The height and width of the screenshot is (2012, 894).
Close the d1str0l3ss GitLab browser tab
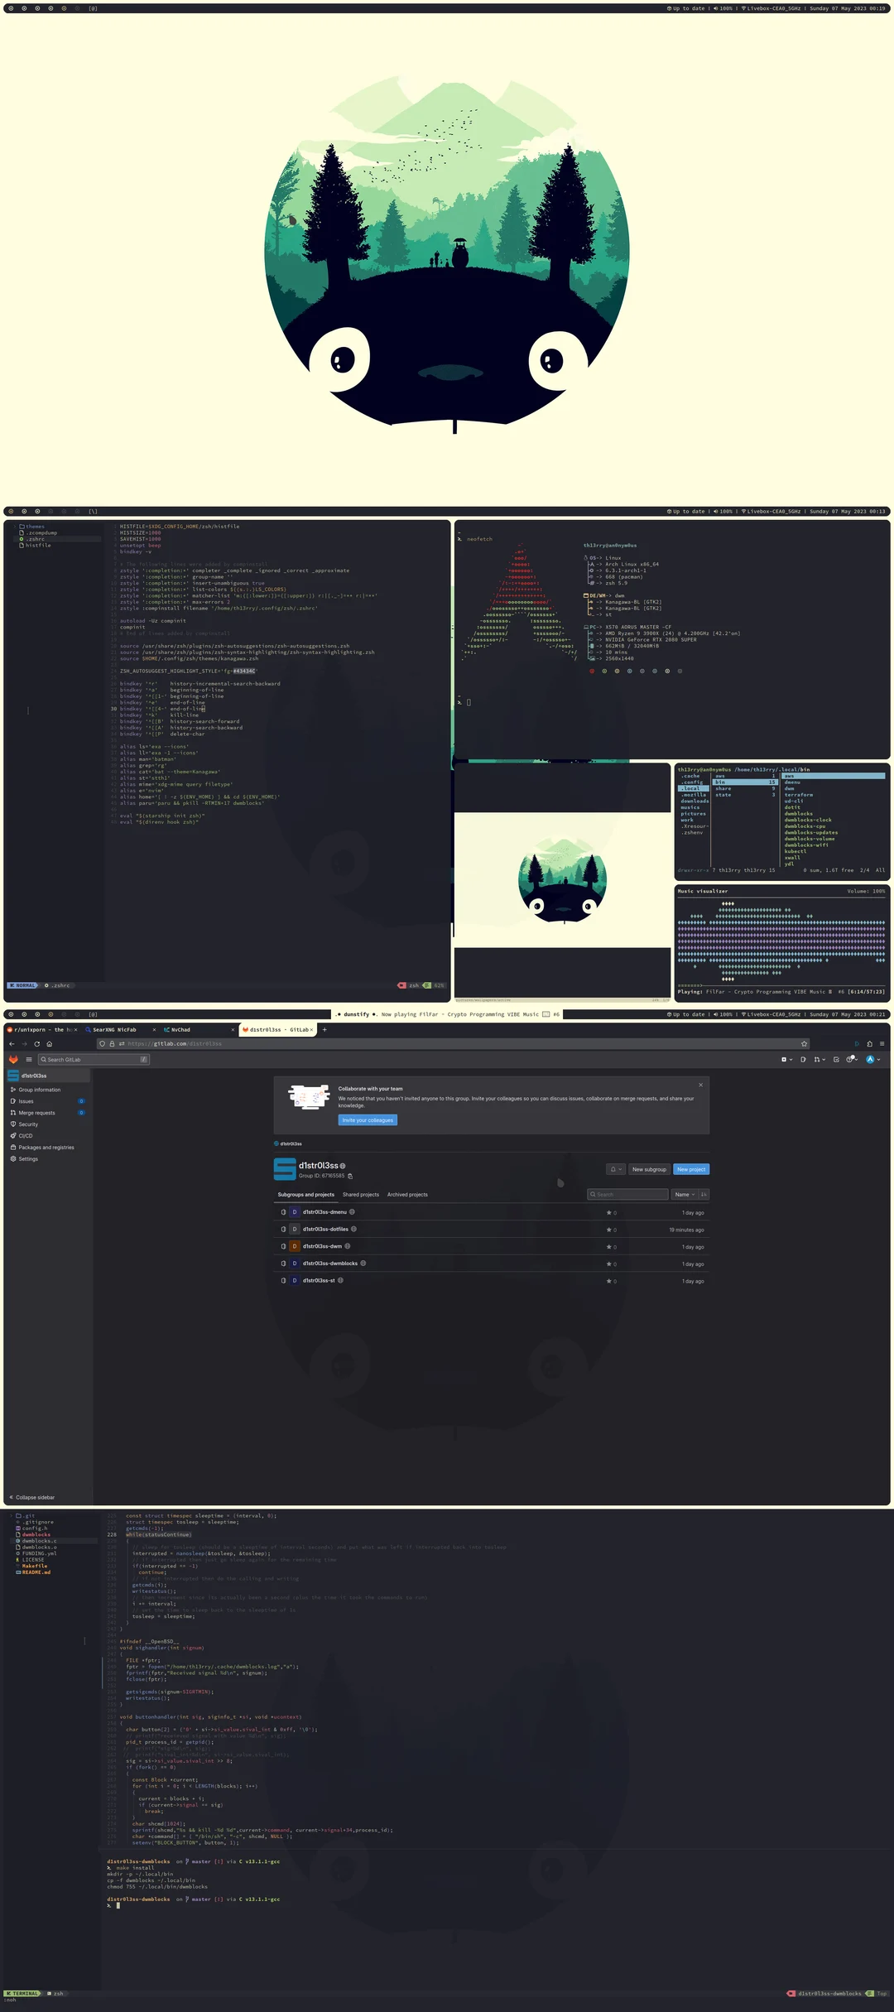[311, 1030]
